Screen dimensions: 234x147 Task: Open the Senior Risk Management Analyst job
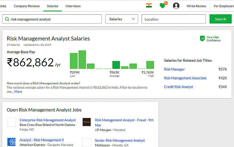[x=120, y=140]
